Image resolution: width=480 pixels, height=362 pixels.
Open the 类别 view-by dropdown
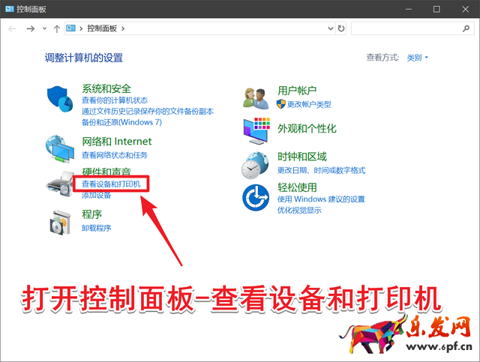coord(417,58)
